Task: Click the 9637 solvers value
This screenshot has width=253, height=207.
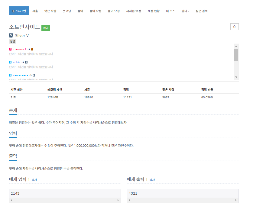Action: tap(166, 97)
